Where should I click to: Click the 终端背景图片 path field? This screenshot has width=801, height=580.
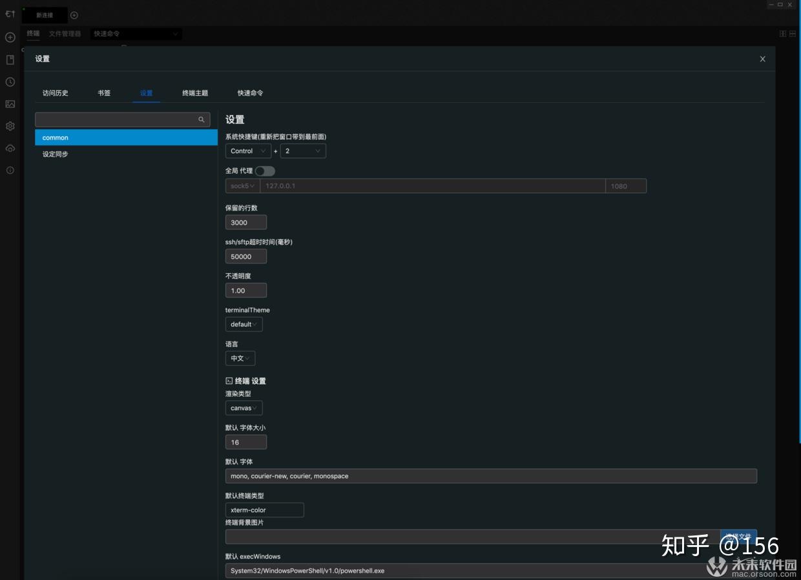coord(473,537)
